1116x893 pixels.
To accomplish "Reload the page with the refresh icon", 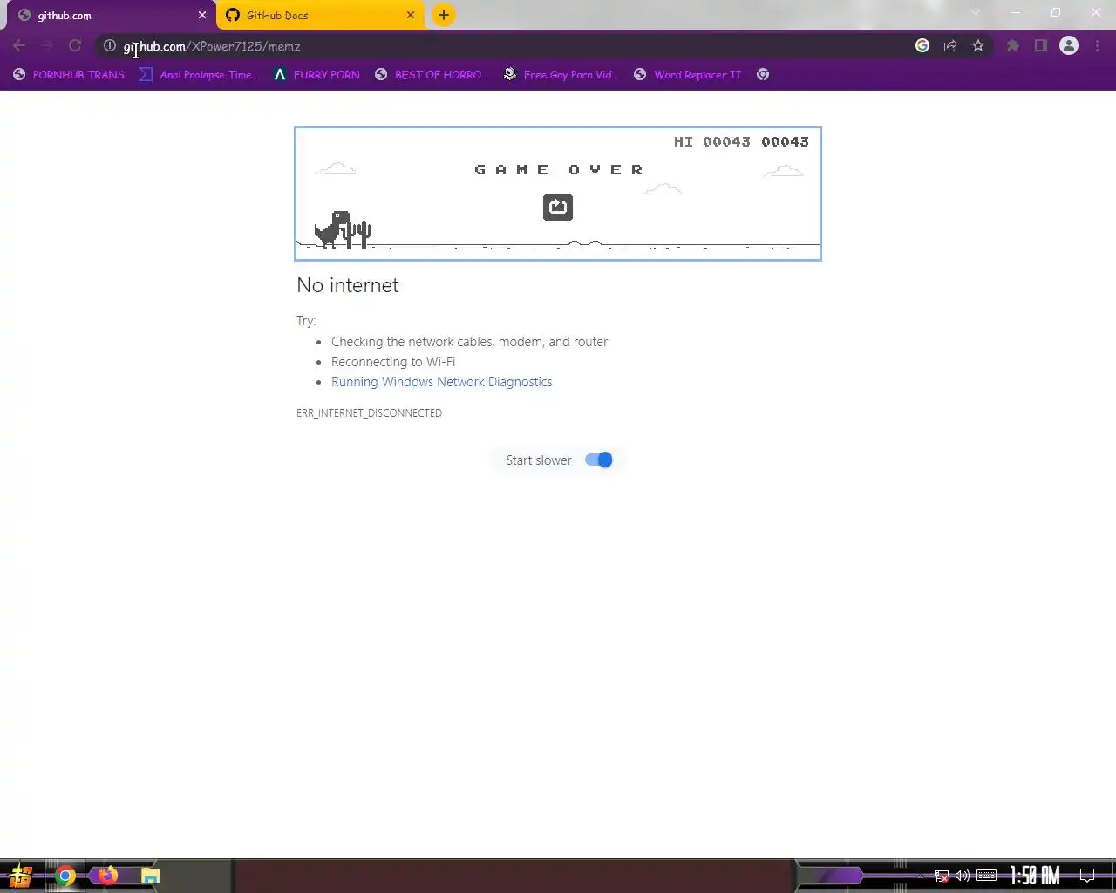I will pos(75,46).
